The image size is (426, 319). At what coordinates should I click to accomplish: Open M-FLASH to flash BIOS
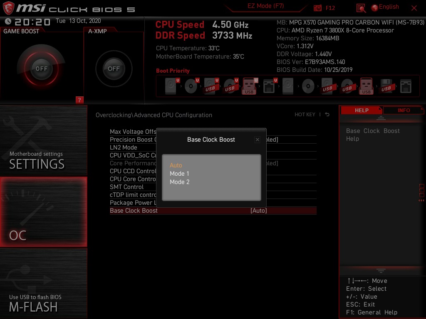[43, 283]
